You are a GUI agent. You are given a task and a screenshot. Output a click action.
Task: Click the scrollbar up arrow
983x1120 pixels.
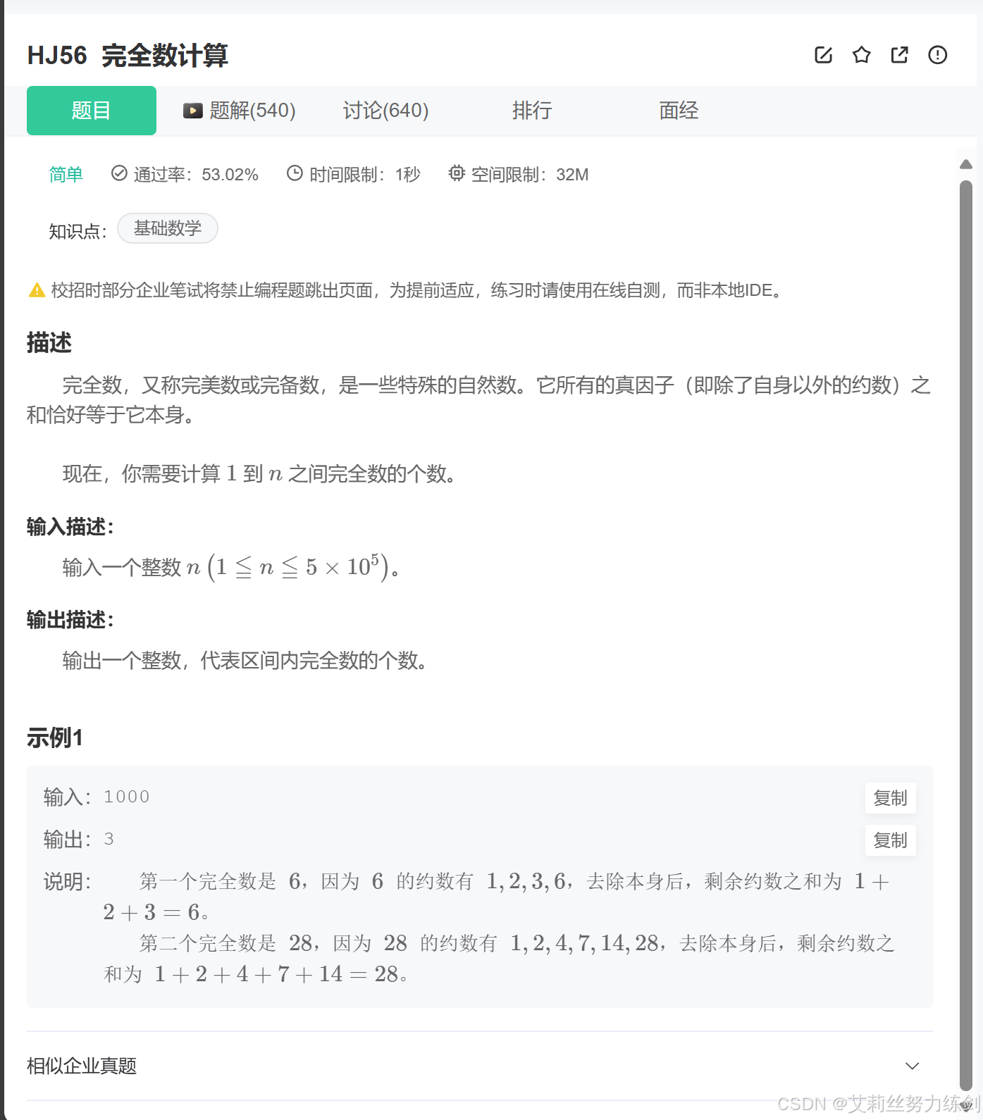tap(966, 164)
